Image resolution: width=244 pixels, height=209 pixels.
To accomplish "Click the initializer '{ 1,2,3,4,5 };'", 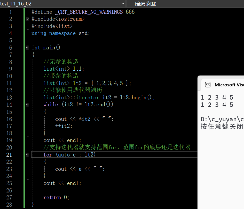I will pos(111,83).
